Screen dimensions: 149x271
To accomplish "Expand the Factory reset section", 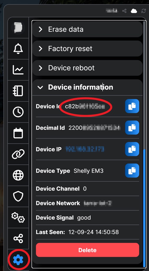I will coord(87,49).
